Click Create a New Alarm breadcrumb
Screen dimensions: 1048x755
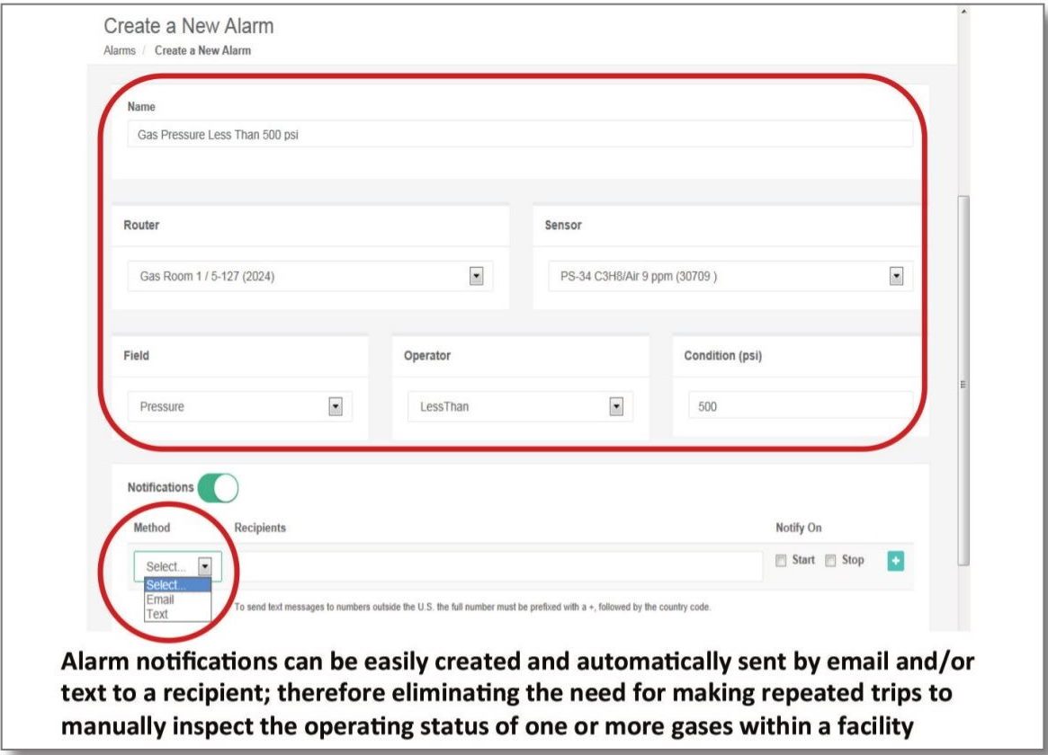click(202, 50)
